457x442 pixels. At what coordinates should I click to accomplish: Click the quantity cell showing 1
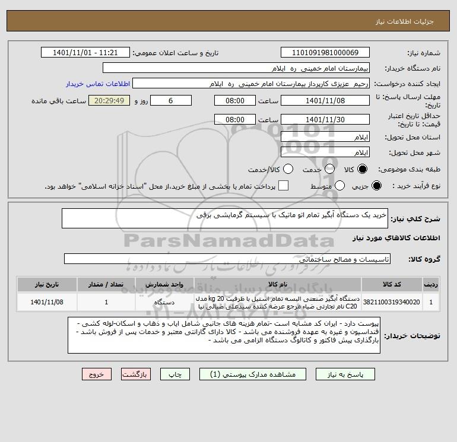106,302
